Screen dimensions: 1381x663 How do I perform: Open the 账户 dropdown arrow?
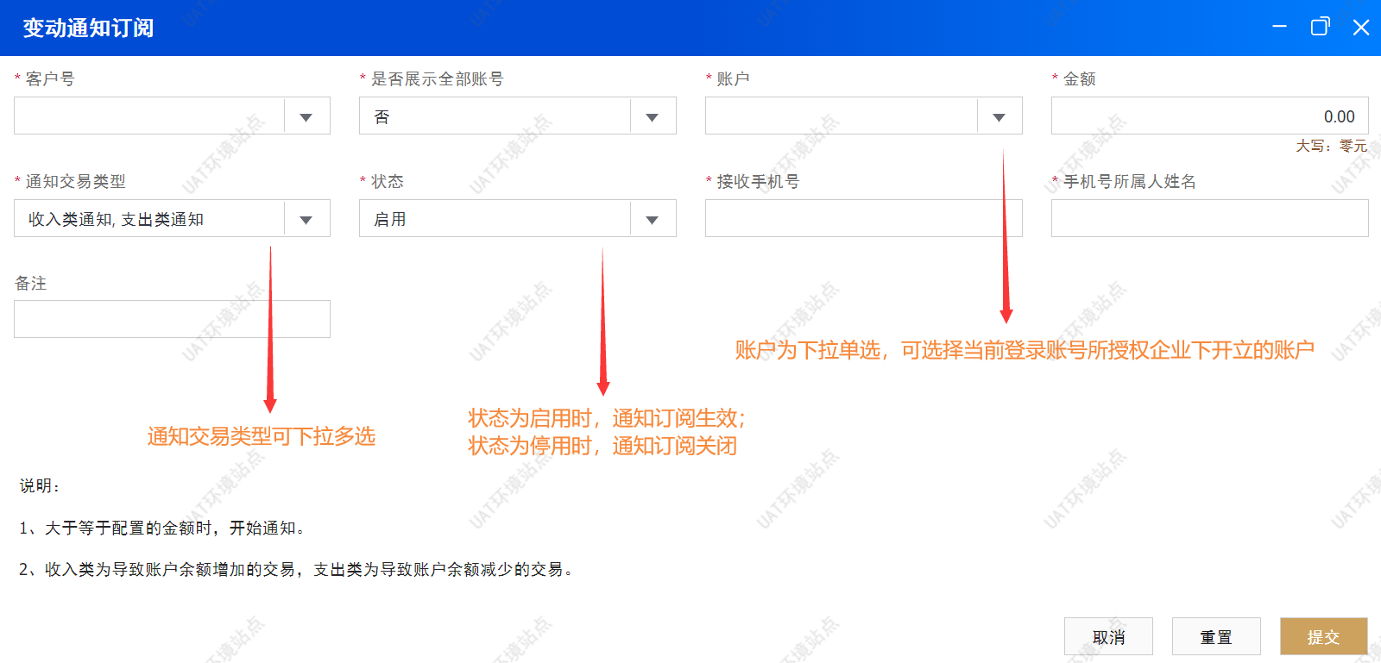tap(999, 116)
